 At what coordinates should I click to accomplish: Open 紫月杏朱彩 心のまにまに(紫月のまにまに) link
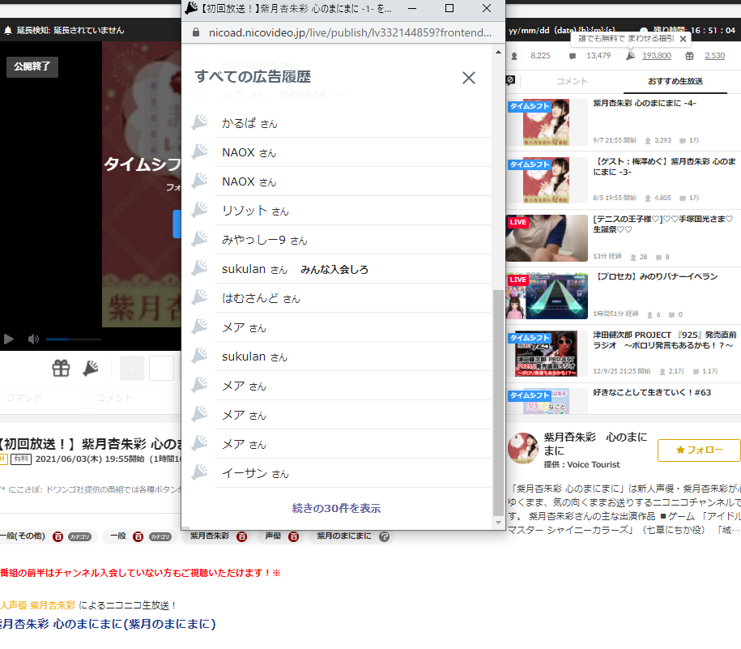[108, 624]
